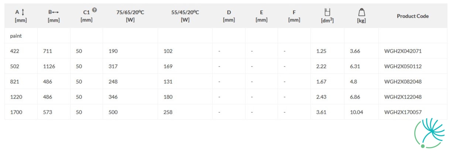Click the 55/45/20°C column header
The image size is (453, 157).
click(185, 16)
